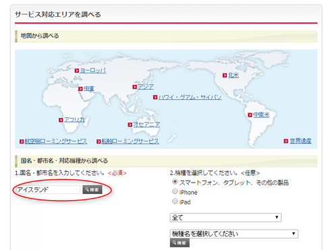Image resolution: width=324 pixels, height=250 pixels.
Task: Open the 中東 region link
Action: [x=89, y=89]
